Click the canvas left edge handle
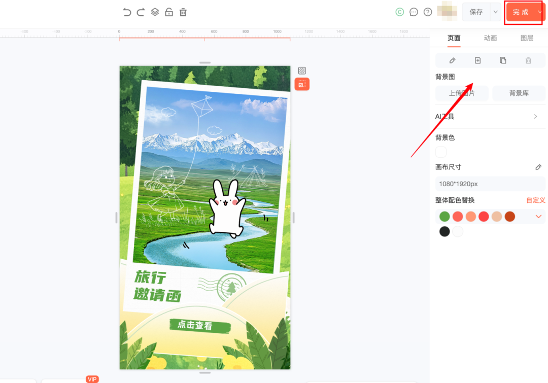Viewport: 548px width, 383px height. 116,217
